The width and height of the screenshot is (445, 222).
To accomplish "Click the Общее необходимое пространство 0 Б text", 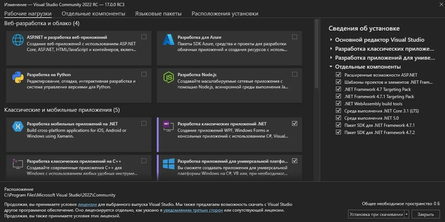I will click(x=400, y=204).
